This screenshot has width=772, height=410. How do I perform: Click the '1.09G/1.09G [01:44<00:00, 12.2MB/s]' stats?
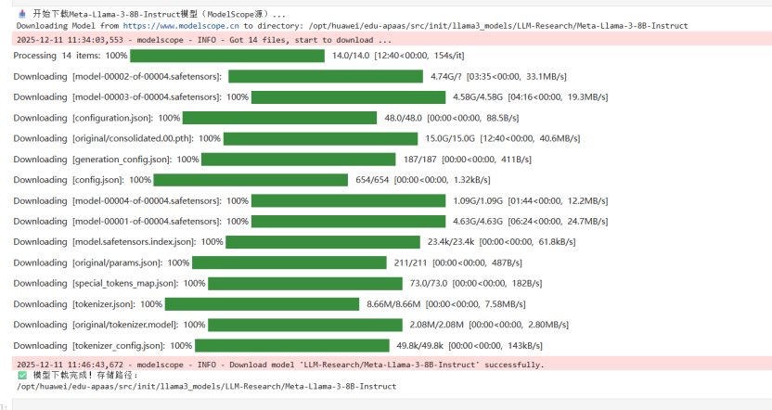531,200
